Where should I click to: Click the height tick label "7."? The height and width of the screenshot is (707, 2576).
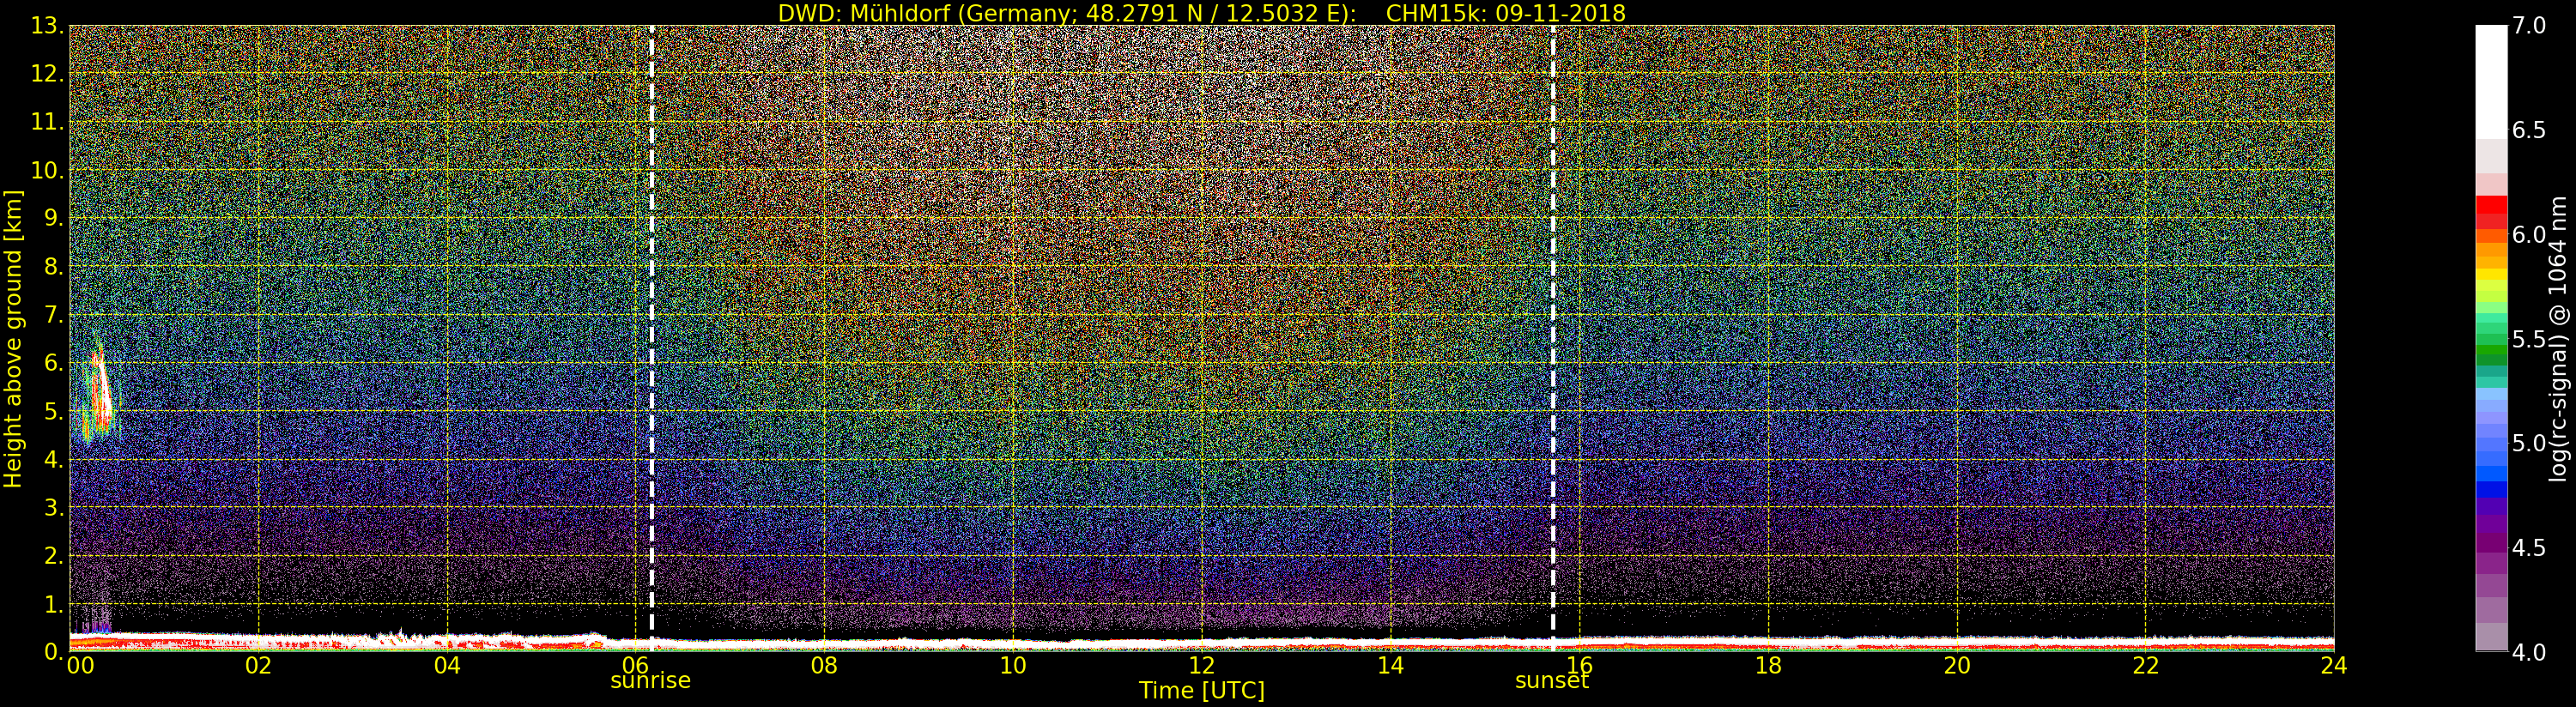pos(54,315)
